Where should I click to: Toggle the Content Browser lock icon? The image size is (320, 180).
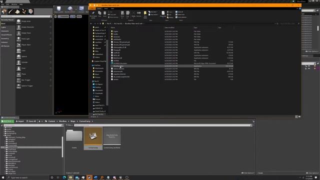pos(253,121)
